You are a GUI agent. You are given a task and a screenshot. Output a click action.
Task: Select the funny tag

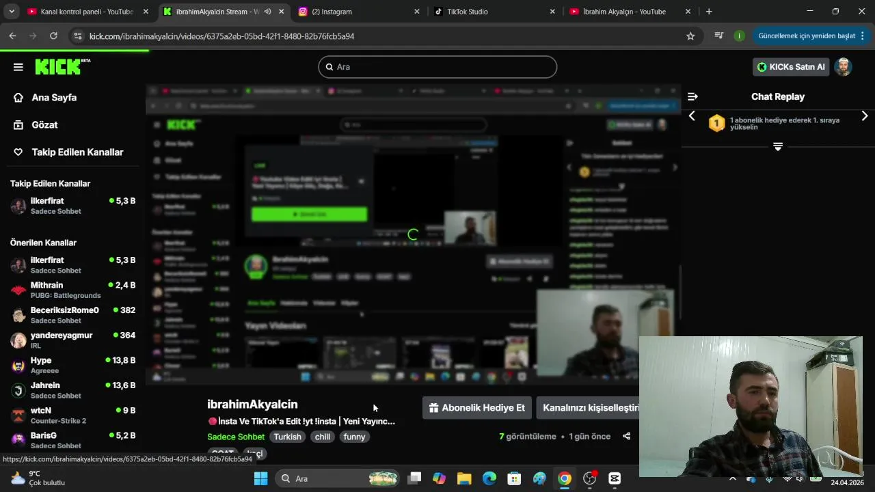point(354,437)
